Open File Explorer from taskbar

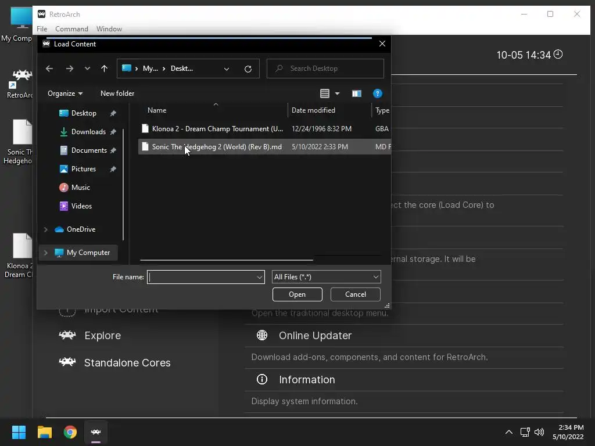tap(44, 432)
